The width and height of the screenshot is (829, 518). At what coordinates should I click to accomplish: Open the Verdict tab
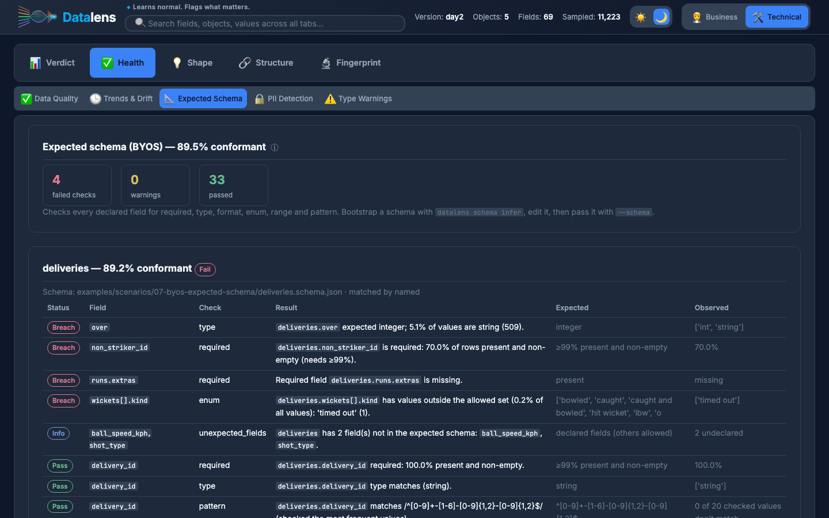(x=52, y=63)
